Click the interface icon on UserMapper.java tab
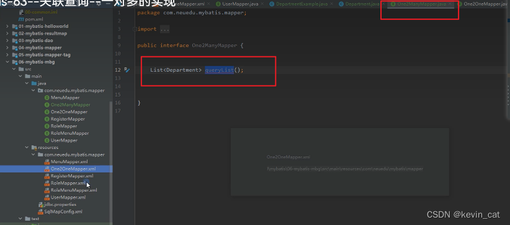This screenshot has height=225, width=510. click(x=218, y=4)
